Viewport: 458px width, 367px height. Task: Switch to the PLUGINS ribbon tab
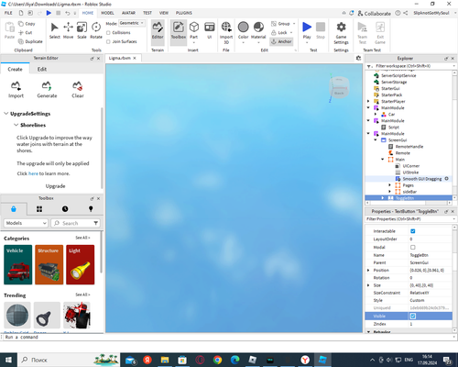click(x=184, y=13)
